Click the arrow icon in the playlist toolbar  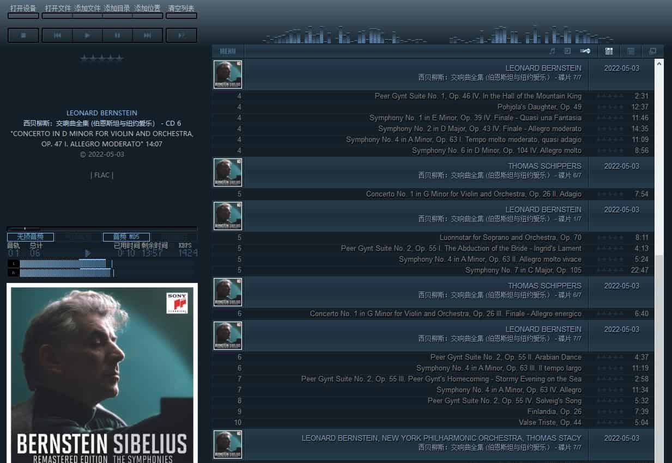pos(585,51)
